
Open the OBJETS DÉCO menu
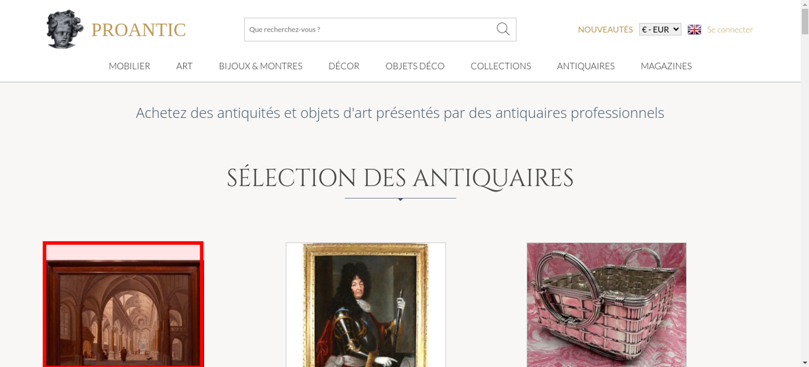click(415, 66)
